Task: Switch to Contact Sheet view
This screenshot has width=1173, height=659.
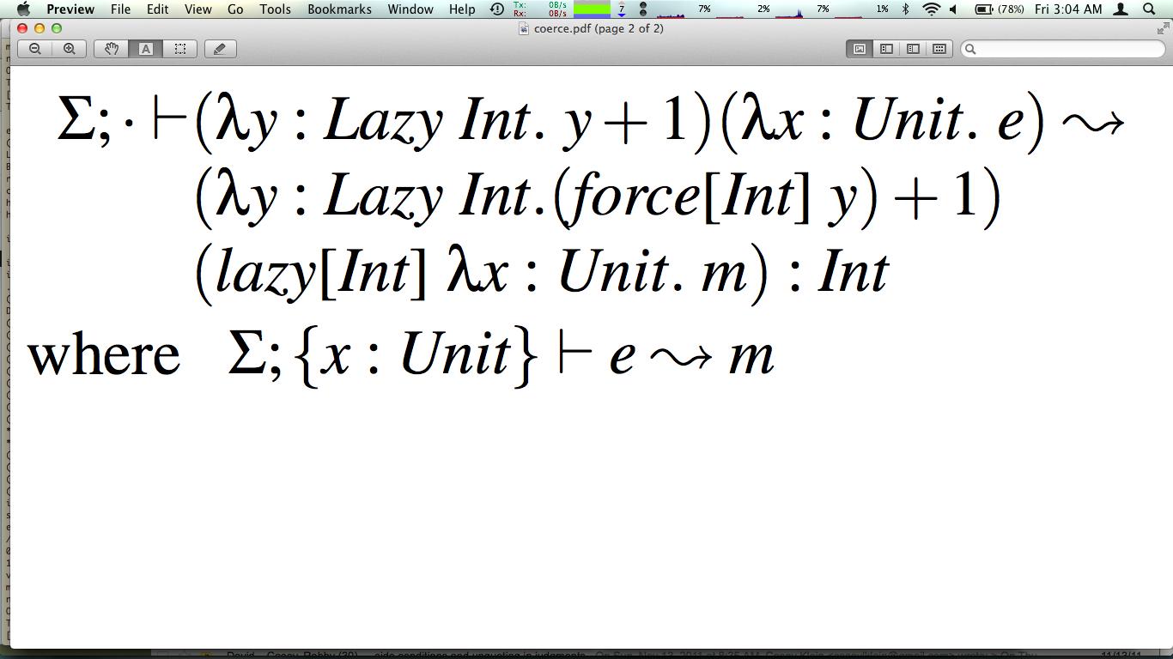Action: tap(939, 49)
